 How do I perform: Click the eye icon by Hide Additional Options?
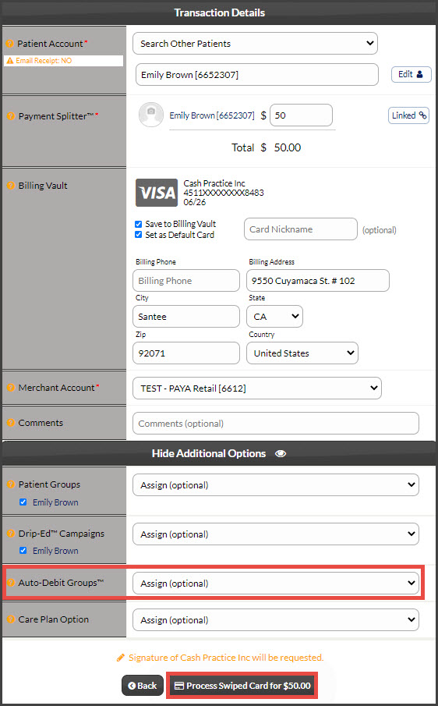click(281, 453)
